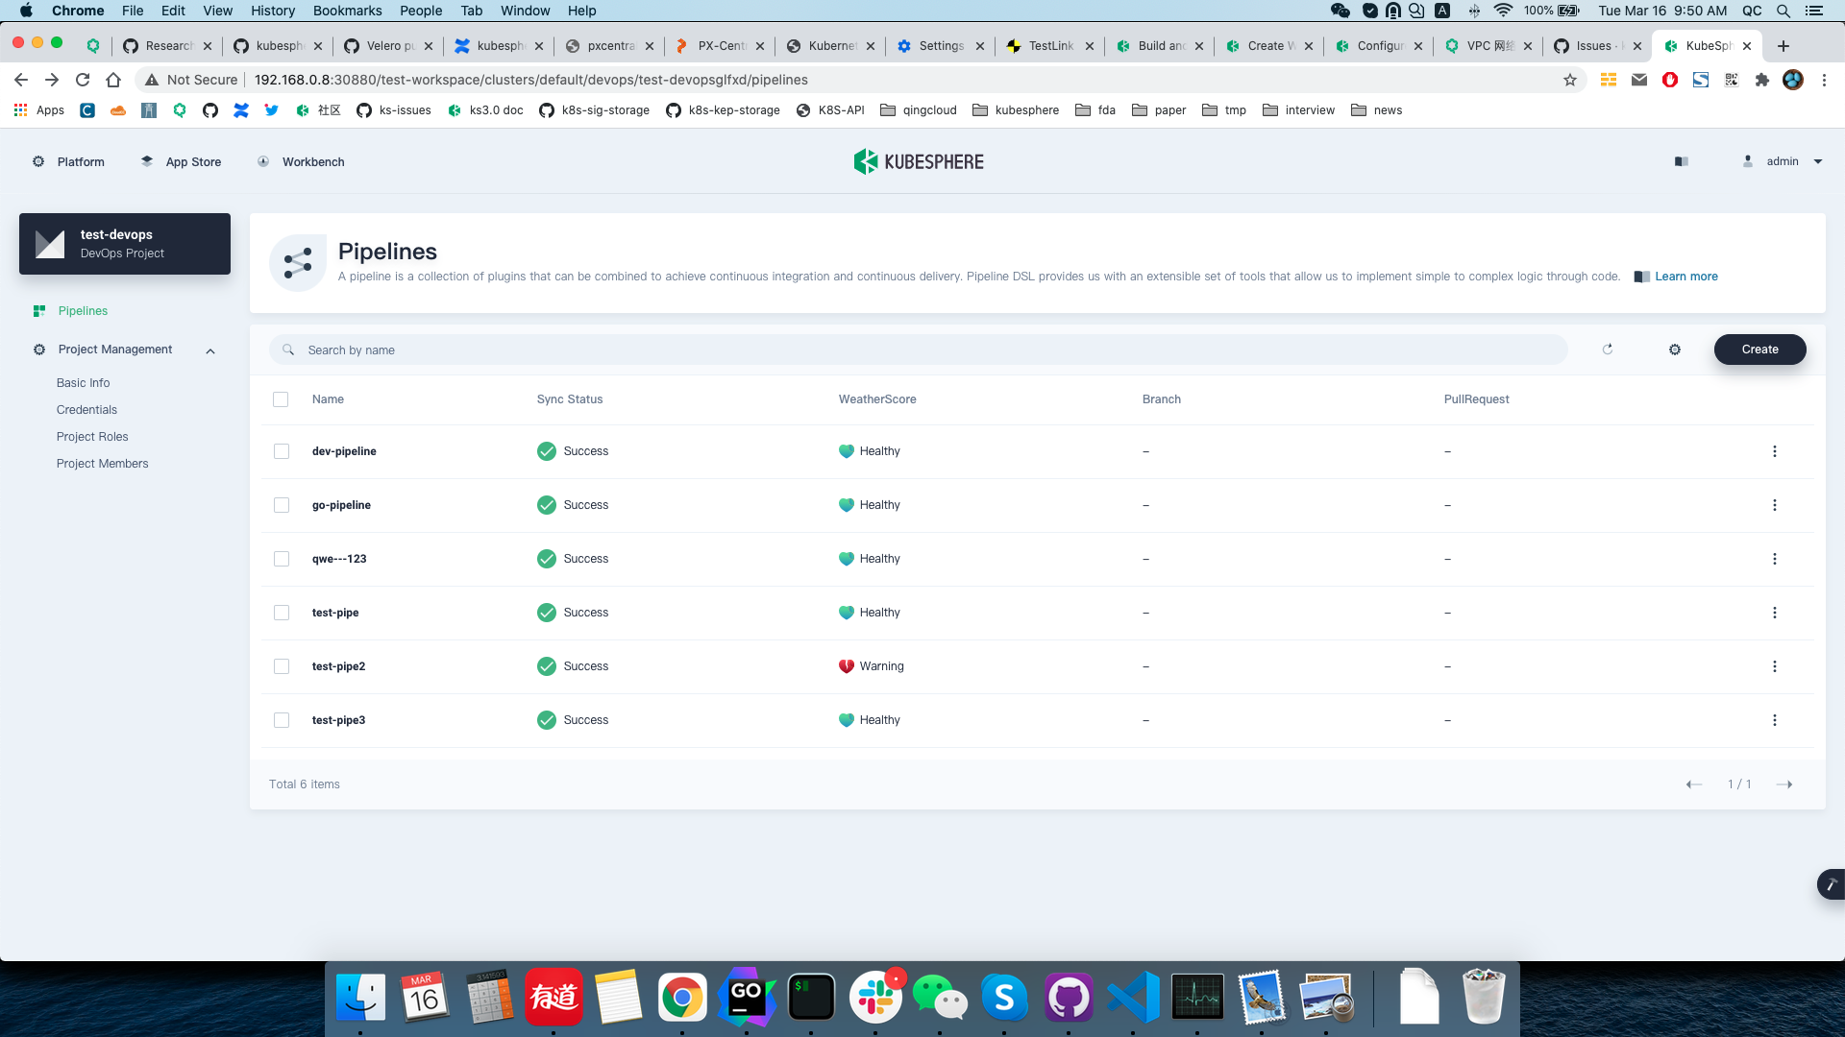Open the Learn more link
This screenshot has height=1037, width=1845.
(x=1685, y=277)
